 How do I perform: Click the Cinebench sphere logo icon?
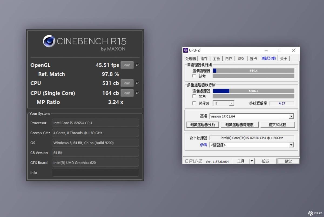tap(49, 41)
